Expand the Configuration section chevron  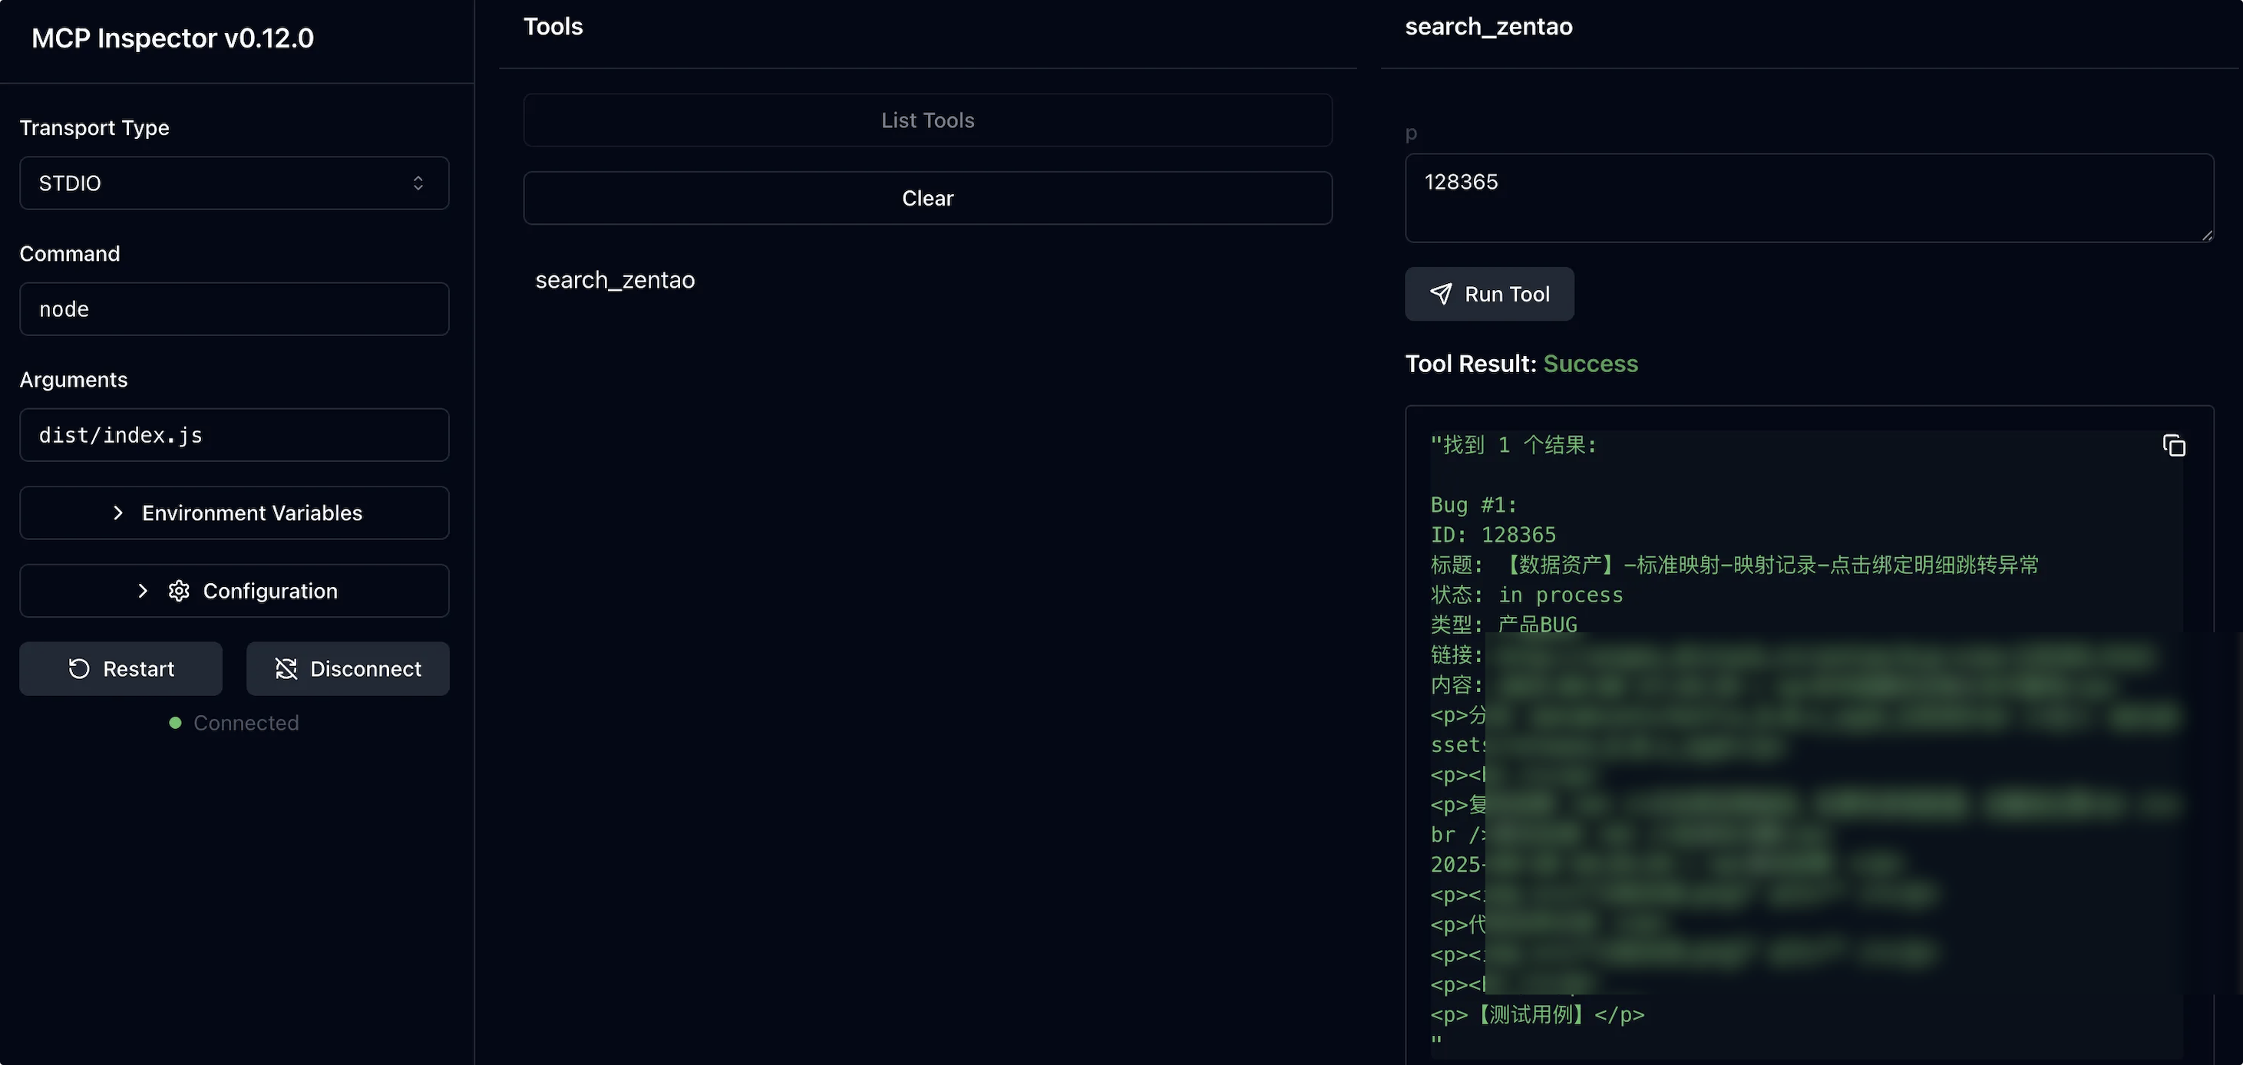pyautogui.click(x=143, y=591)
